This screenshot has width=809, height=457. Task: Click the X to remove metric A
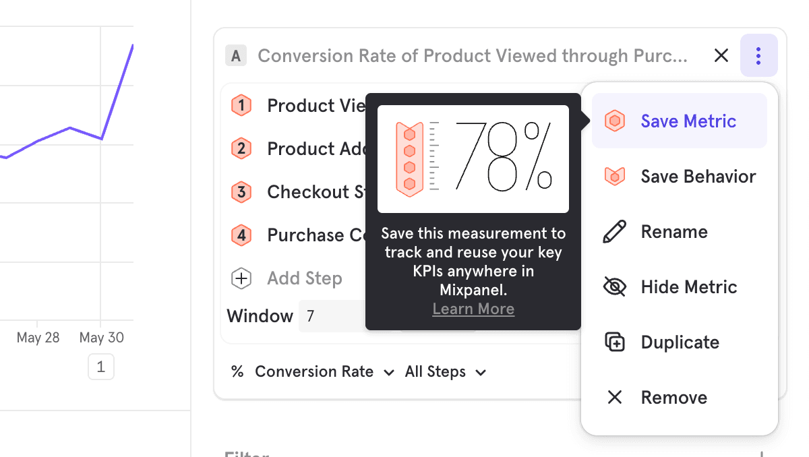point(721,55)
